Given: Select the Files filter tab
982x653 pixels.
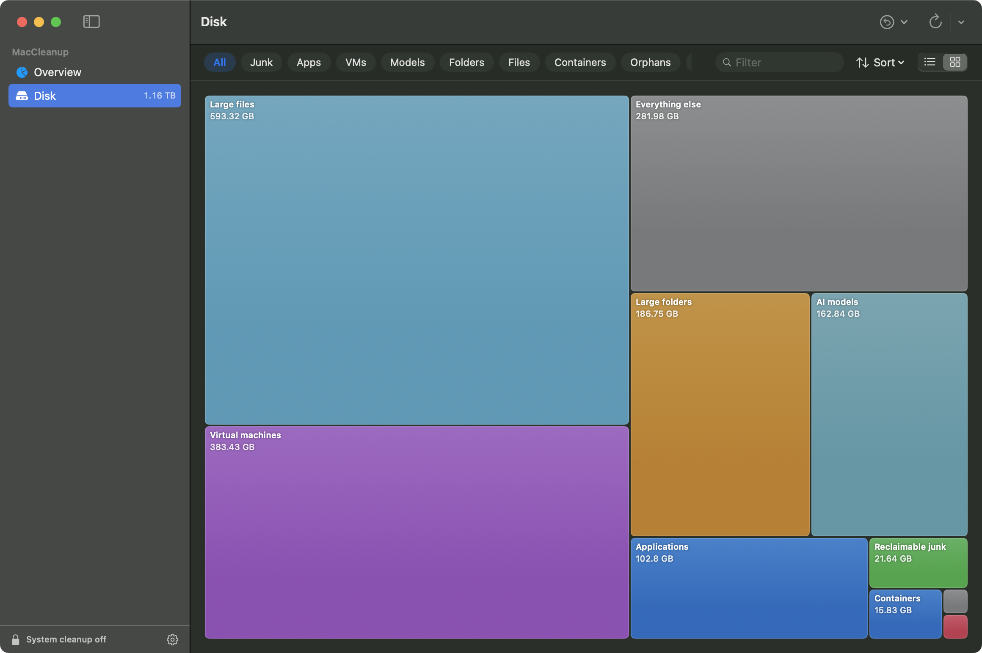Looking at the screenshot, I should [519, 63].
